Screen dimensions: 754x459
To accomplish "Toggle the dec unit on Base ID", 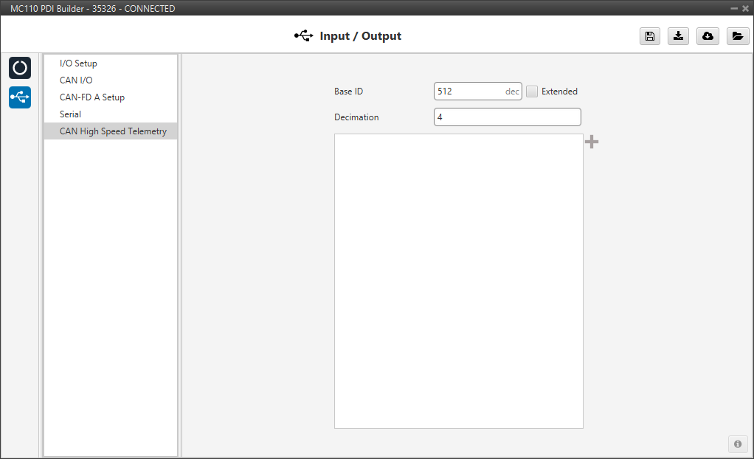I will (511, 92).
